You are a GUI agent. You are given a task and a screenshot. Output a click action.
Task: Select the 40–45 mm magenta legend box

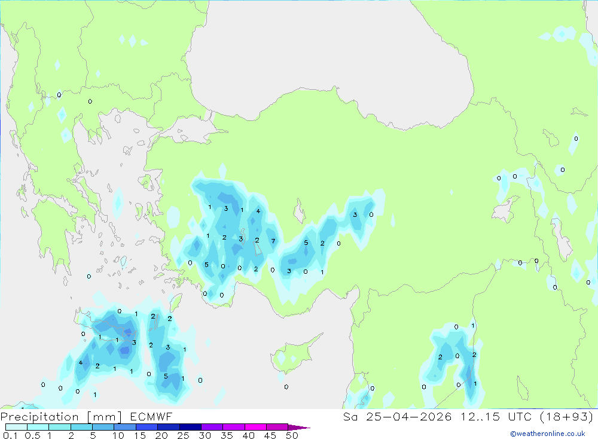click(255, 427)
